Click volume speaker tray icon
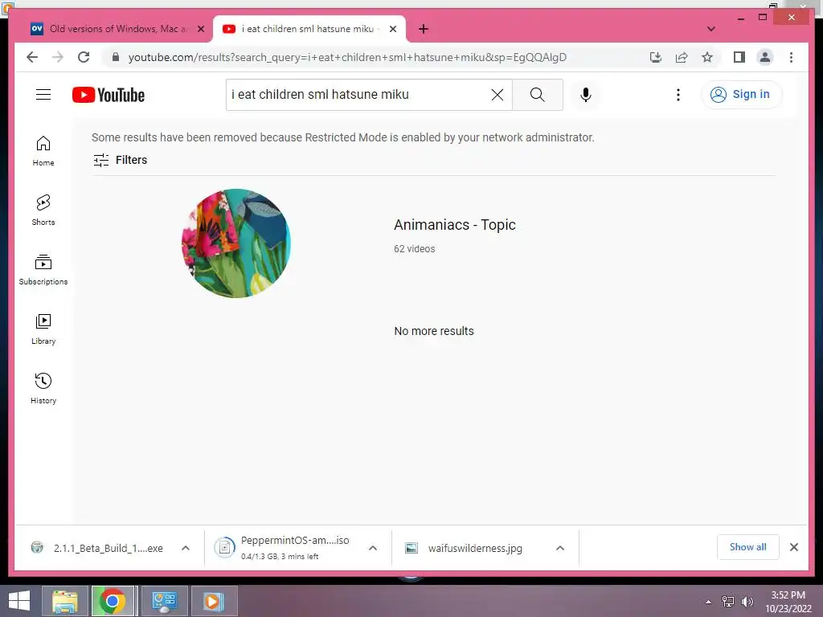823x617 pixels. click(x=747, y=602)
